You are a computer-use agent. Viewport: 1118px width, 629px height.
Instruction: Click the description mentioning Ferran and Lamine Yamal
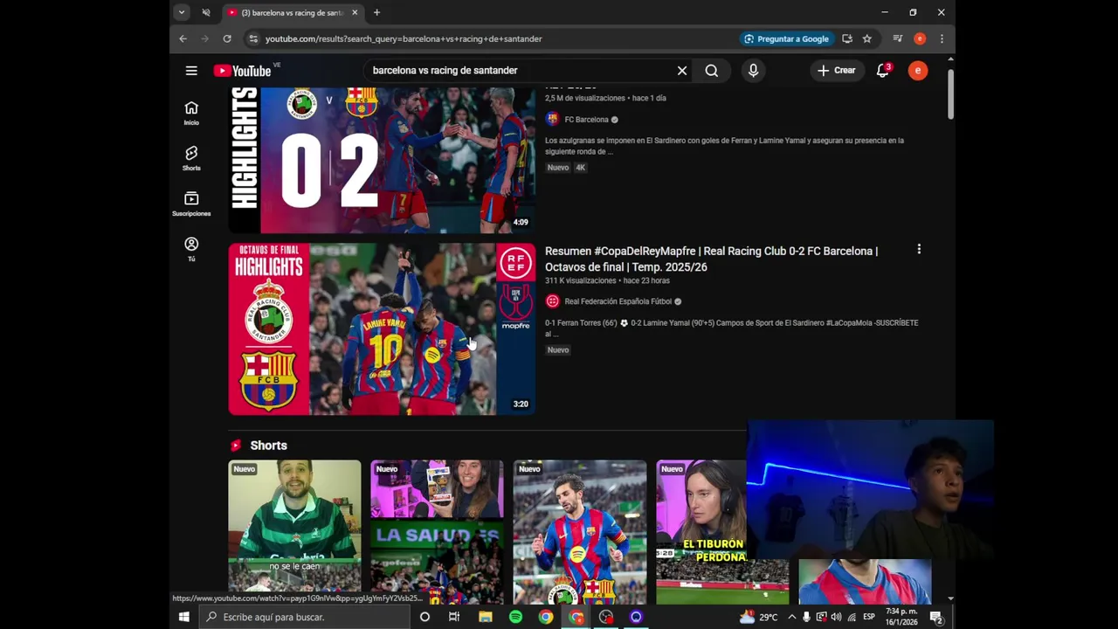tap(724, 146)
